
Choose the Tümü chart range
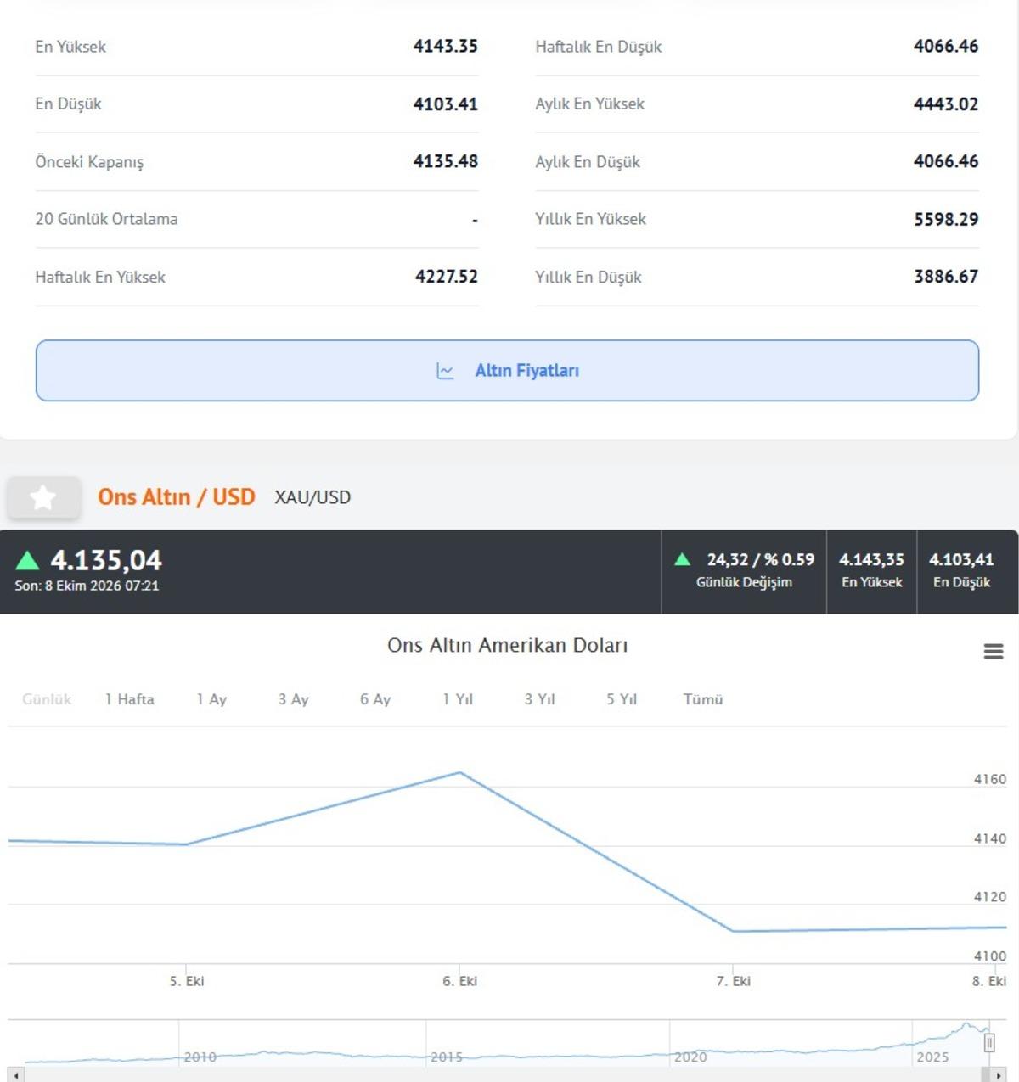(703, 699)
